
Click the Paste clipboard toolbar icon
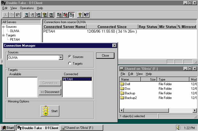(x=18, y=15)
